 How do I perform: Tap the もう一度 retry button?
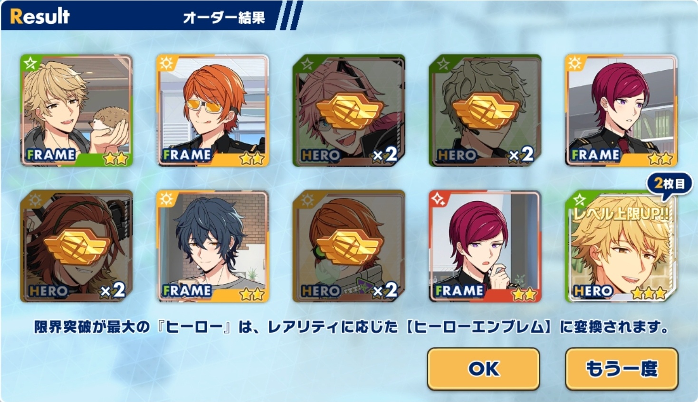[622, 369]
